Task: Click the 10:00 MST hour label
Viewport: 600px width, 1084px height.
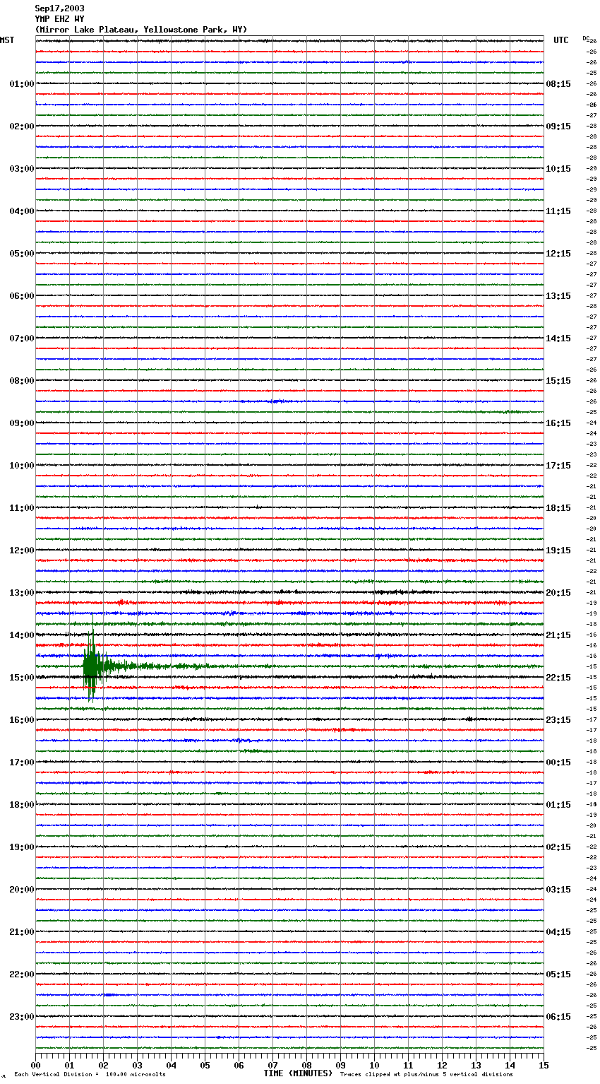Action: [x=22, y=466]
